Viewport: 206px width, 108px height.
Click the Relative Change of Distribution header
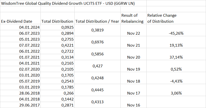point(162,18)
